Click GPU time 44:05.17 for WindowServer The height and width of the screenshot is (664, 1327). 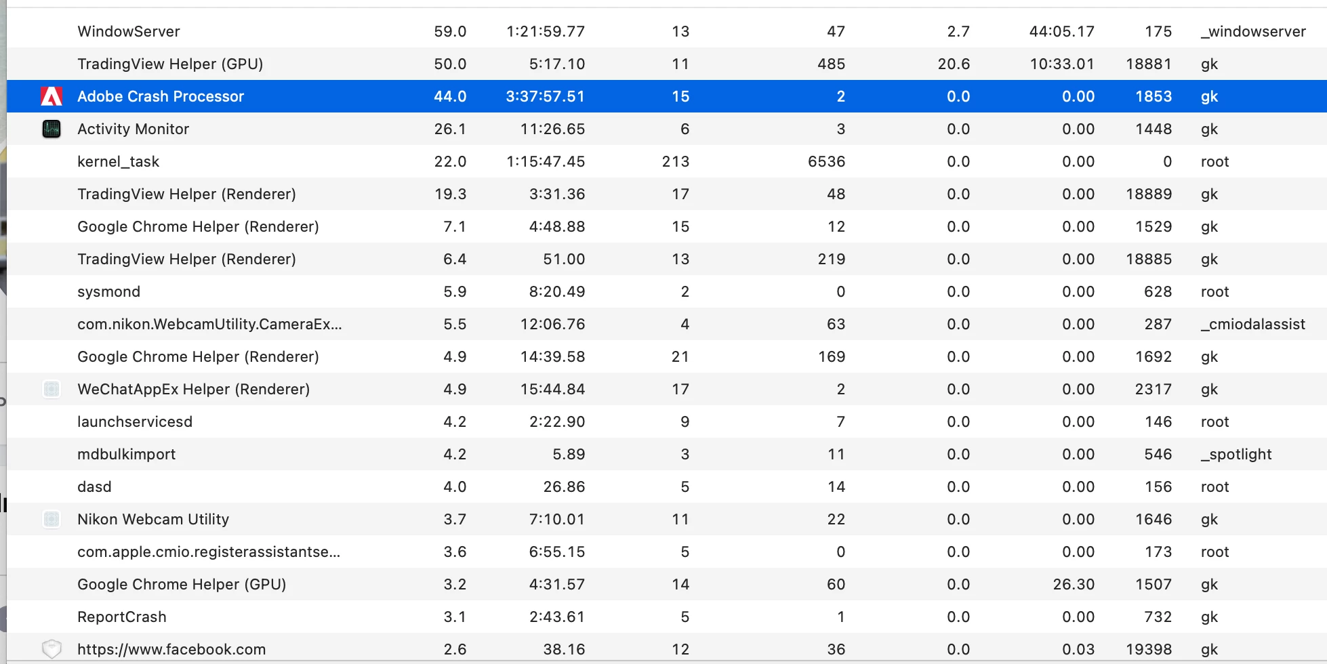coord(1061,31)
